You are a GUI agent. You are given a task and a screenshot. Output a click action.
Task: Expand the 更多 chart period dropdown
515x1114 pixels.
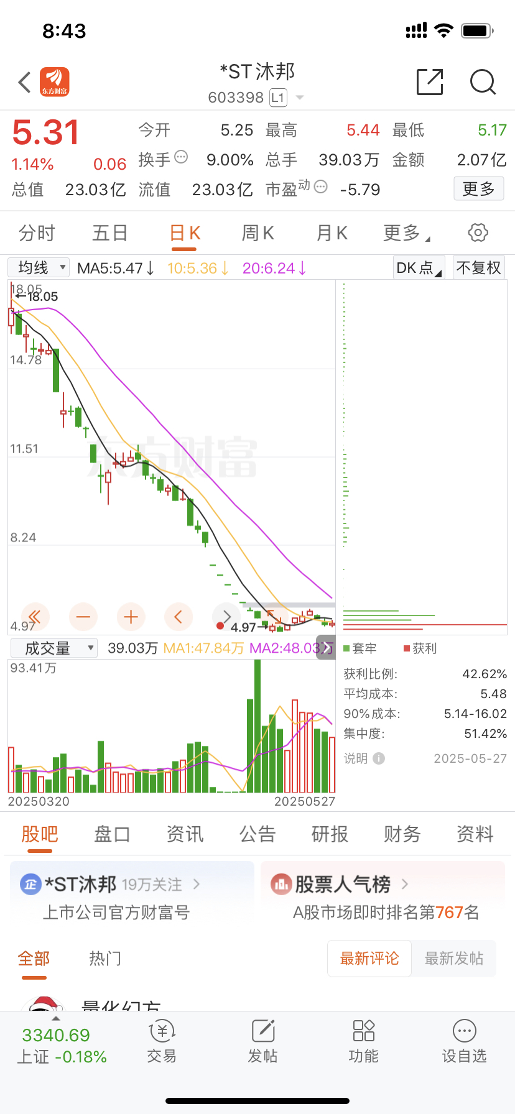407,233
